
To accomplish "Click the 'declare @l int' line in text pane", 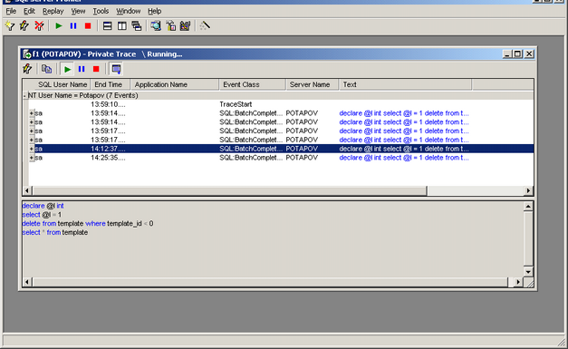I will tap(43, 206).
